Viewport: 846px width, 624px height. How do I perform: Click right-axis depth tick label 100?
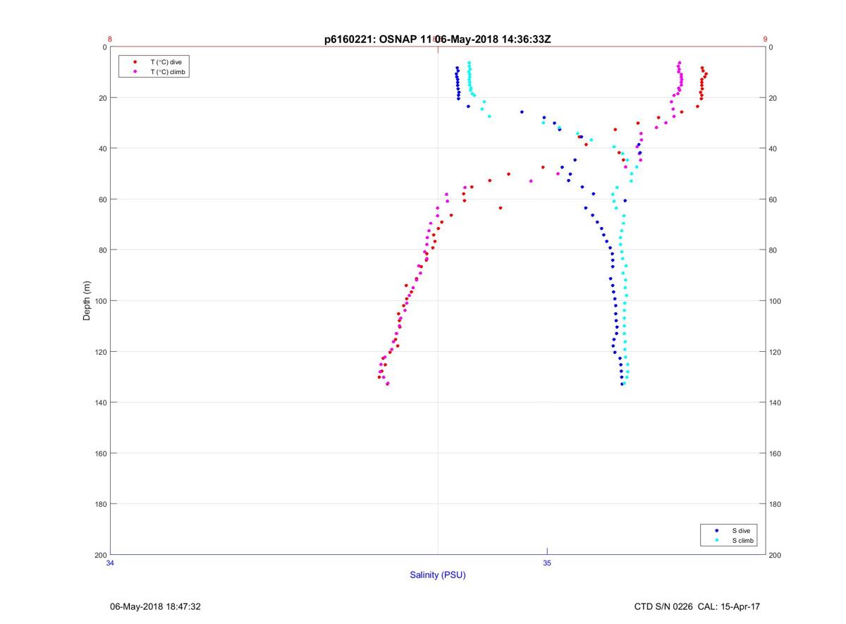(775, 301)
